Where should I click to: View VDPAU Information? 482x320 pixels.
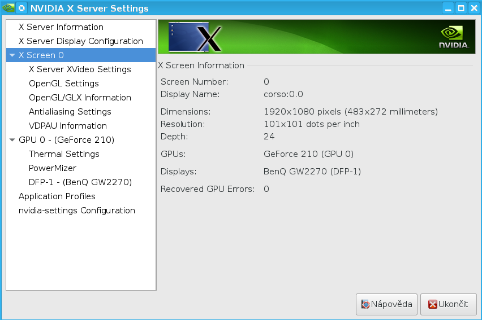(x=68, y=126)
